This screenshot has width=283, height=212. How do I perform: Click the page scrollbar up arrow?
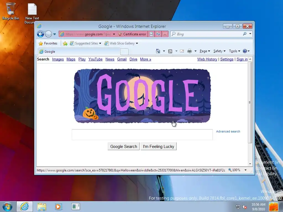250,59
